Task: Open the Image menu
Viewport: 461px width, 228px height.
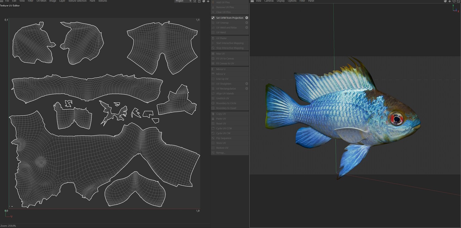Action: click(53, 1)
